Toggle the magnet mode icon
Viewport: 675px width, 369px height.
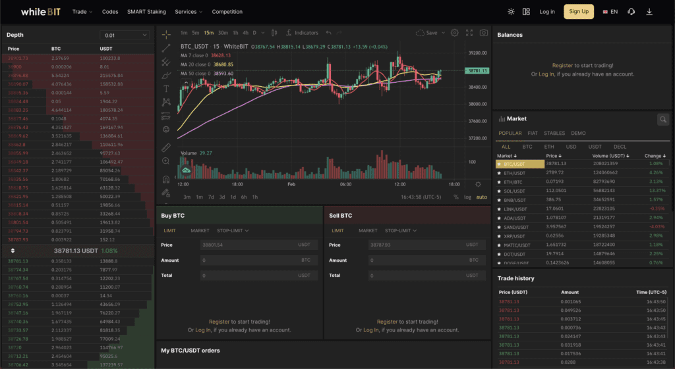(x=165, y=179)
